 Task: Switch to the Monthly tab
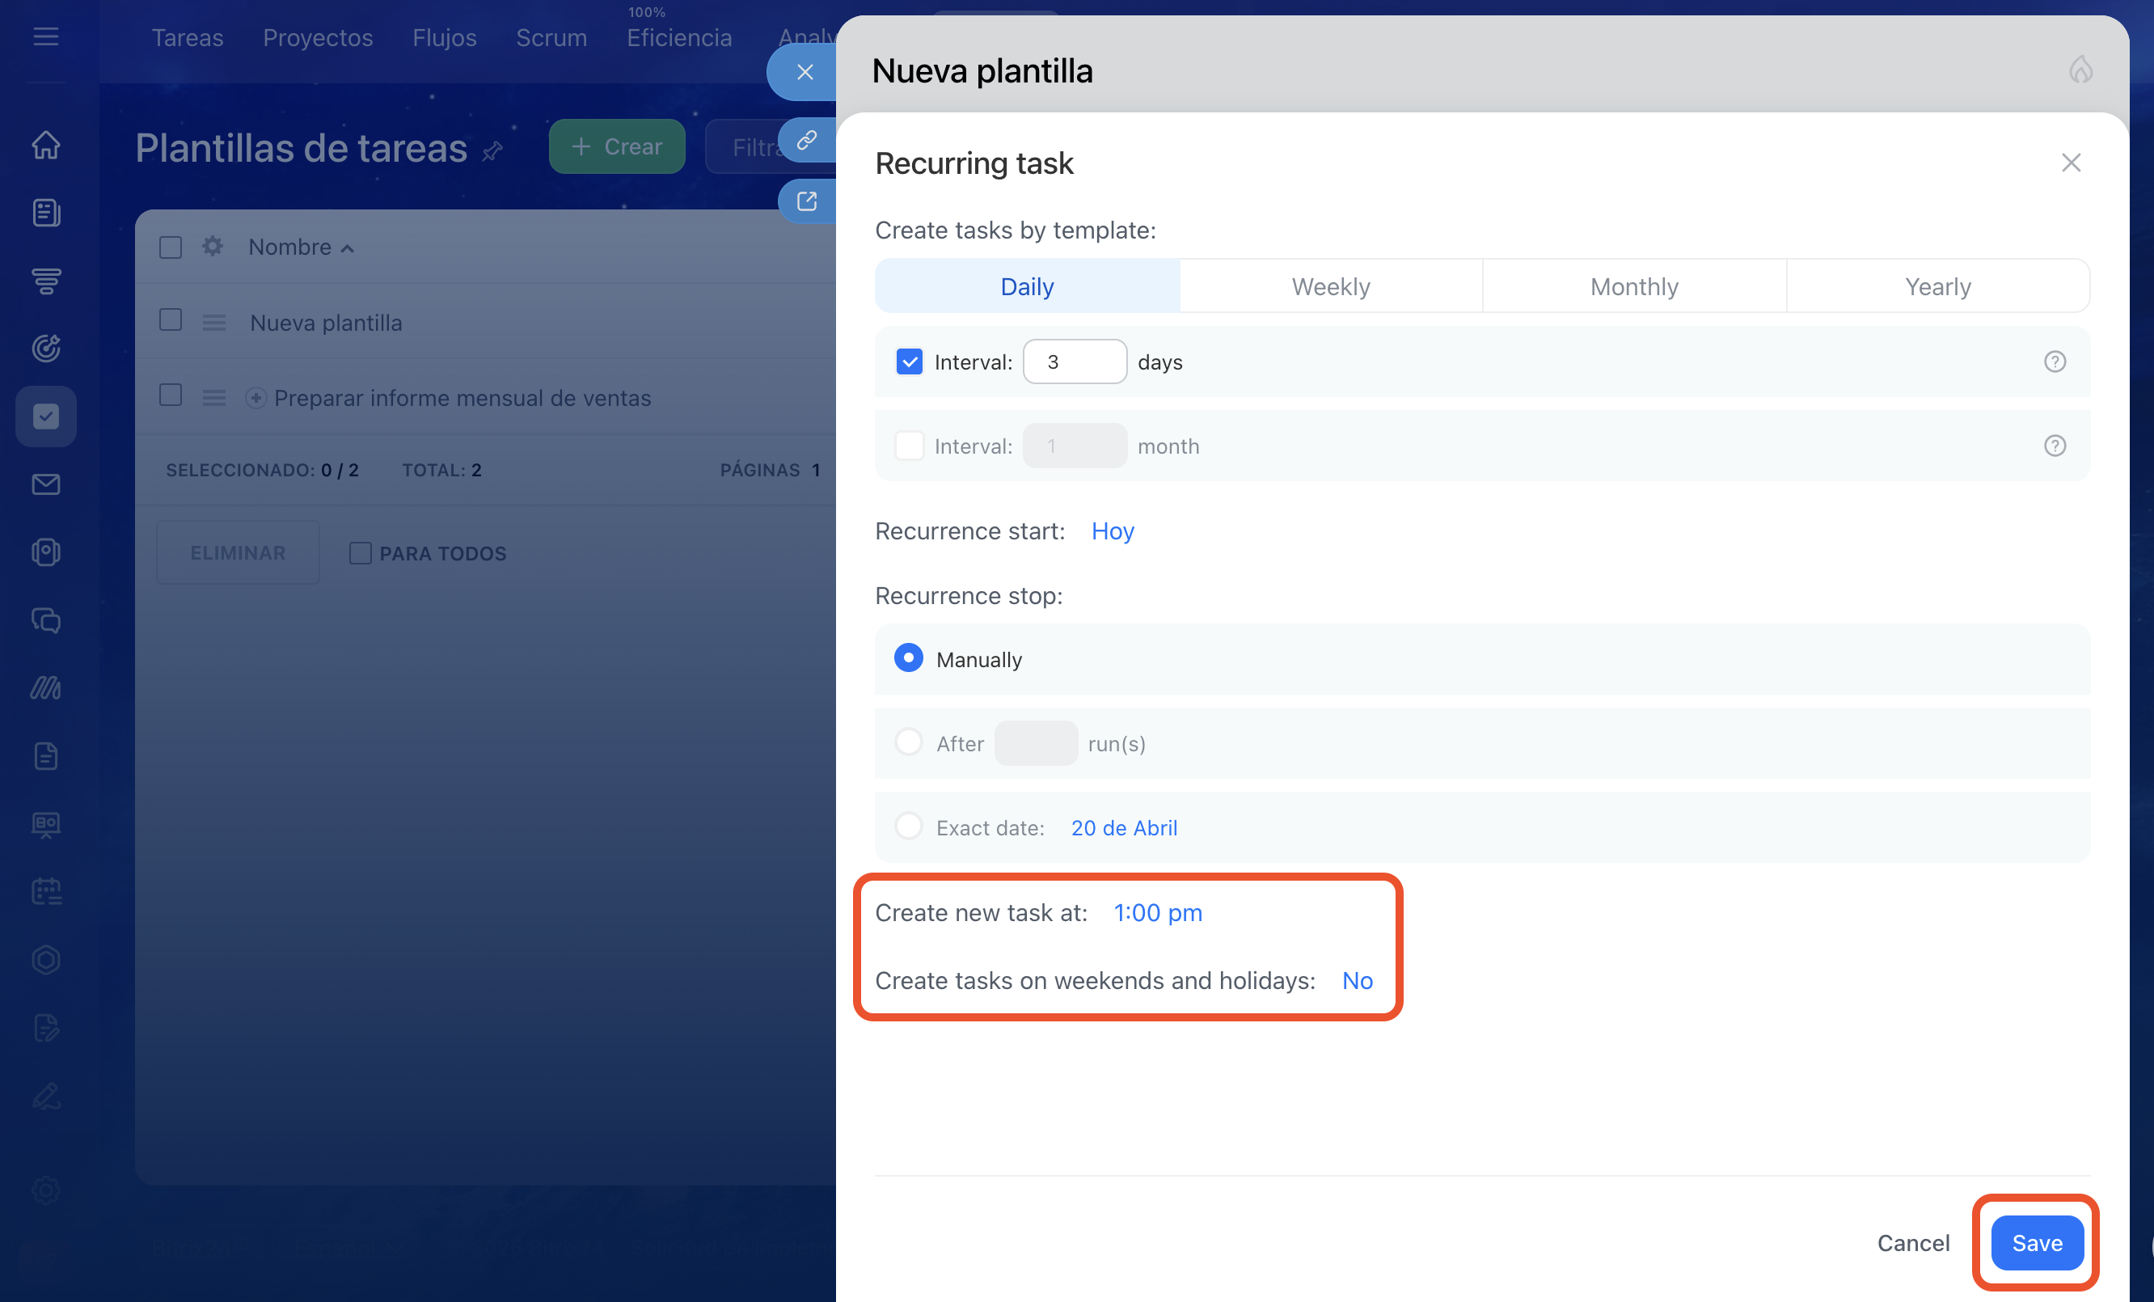(1634, 286)
